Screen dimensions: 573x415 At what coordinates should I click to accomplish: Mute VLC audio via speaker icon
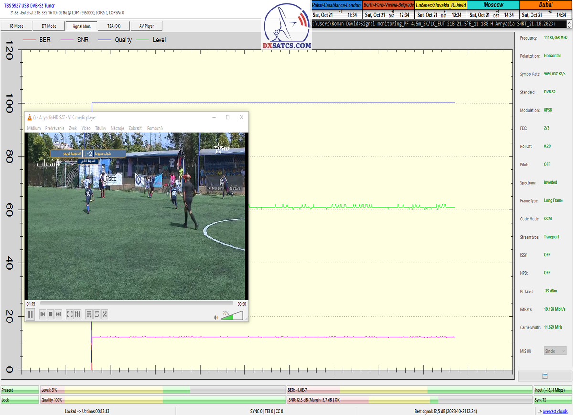point(216,317)
